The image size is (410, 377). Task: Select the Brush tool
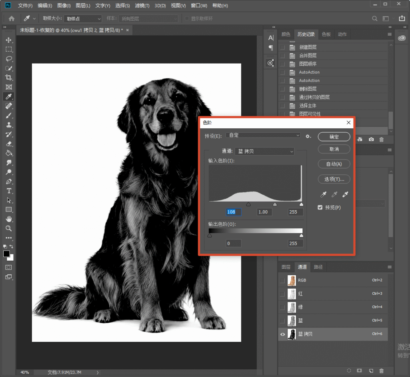tap(9, 116)
